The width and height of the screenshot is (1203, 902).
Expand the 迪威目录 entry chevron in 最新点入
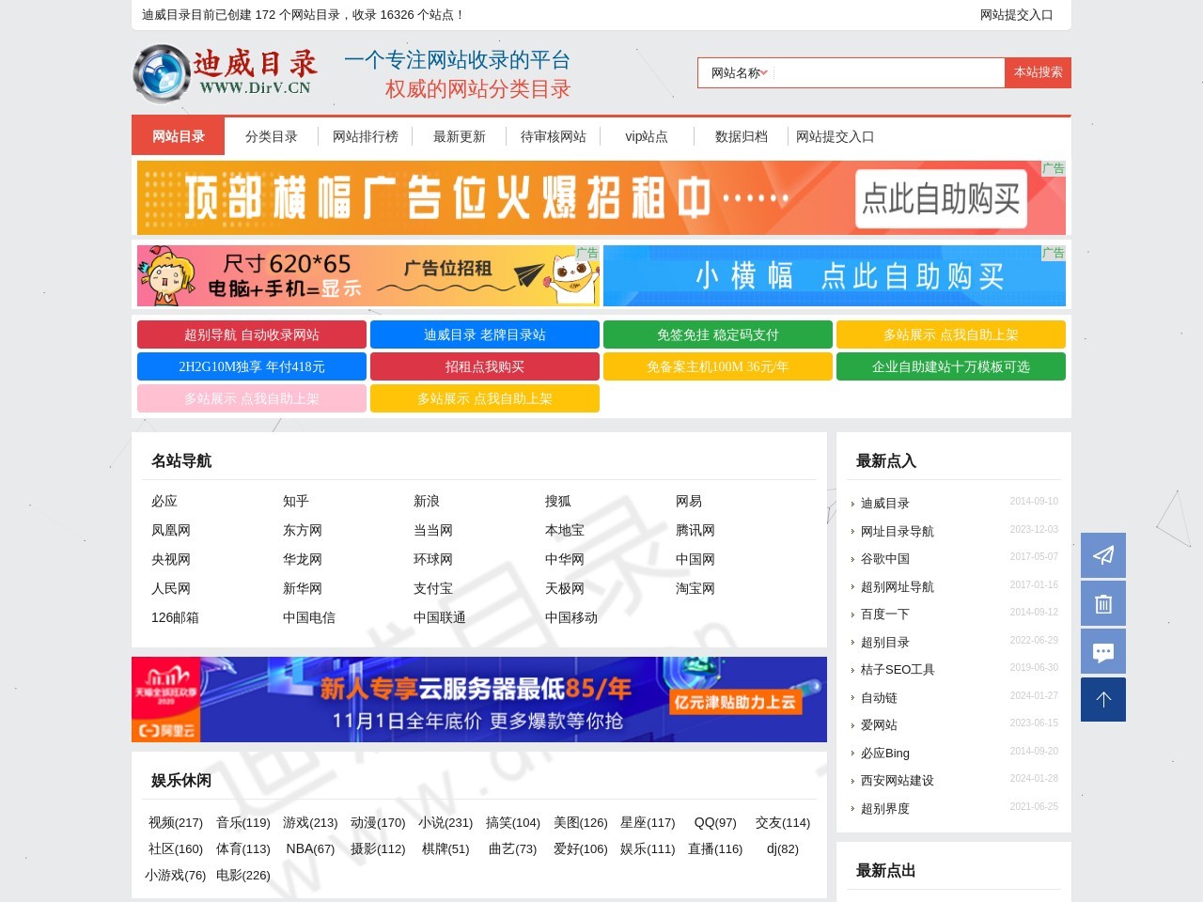(853, 503)
